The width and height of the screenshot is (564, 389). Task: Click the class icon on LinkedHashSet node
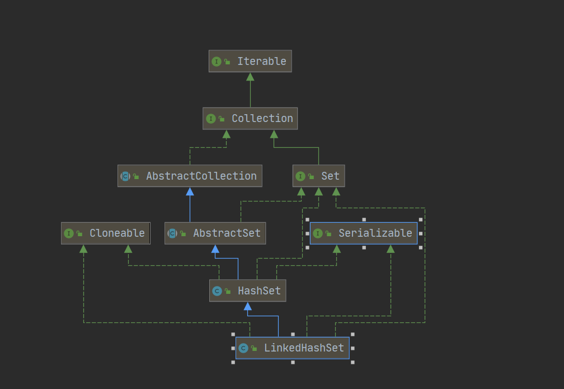[243, 348]
